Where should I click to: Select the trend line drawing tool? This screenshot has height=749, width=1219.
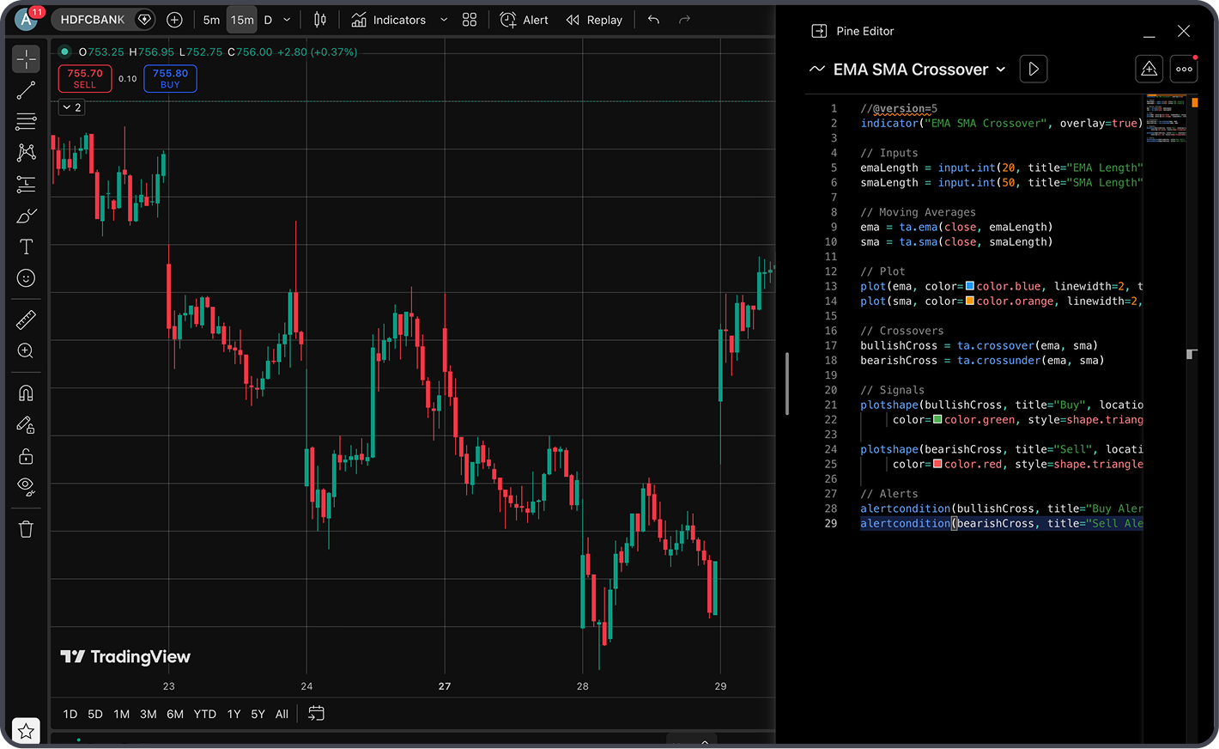(x=27, y=90)
